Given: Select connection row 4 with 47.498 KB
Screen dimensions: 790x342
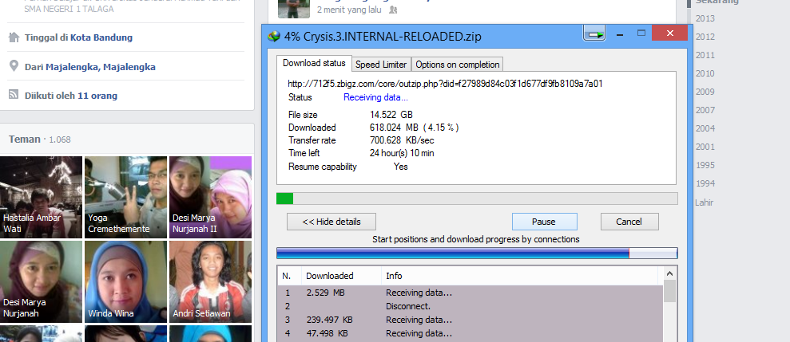Looking at the screenshot, I should 470,333.
